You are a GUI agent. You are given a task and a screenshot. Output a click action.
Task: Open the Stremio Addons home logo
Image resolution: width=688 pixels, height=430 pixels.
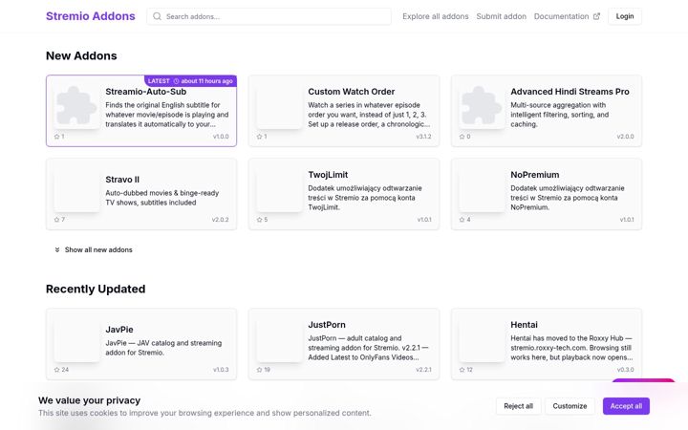click(91, 16)
